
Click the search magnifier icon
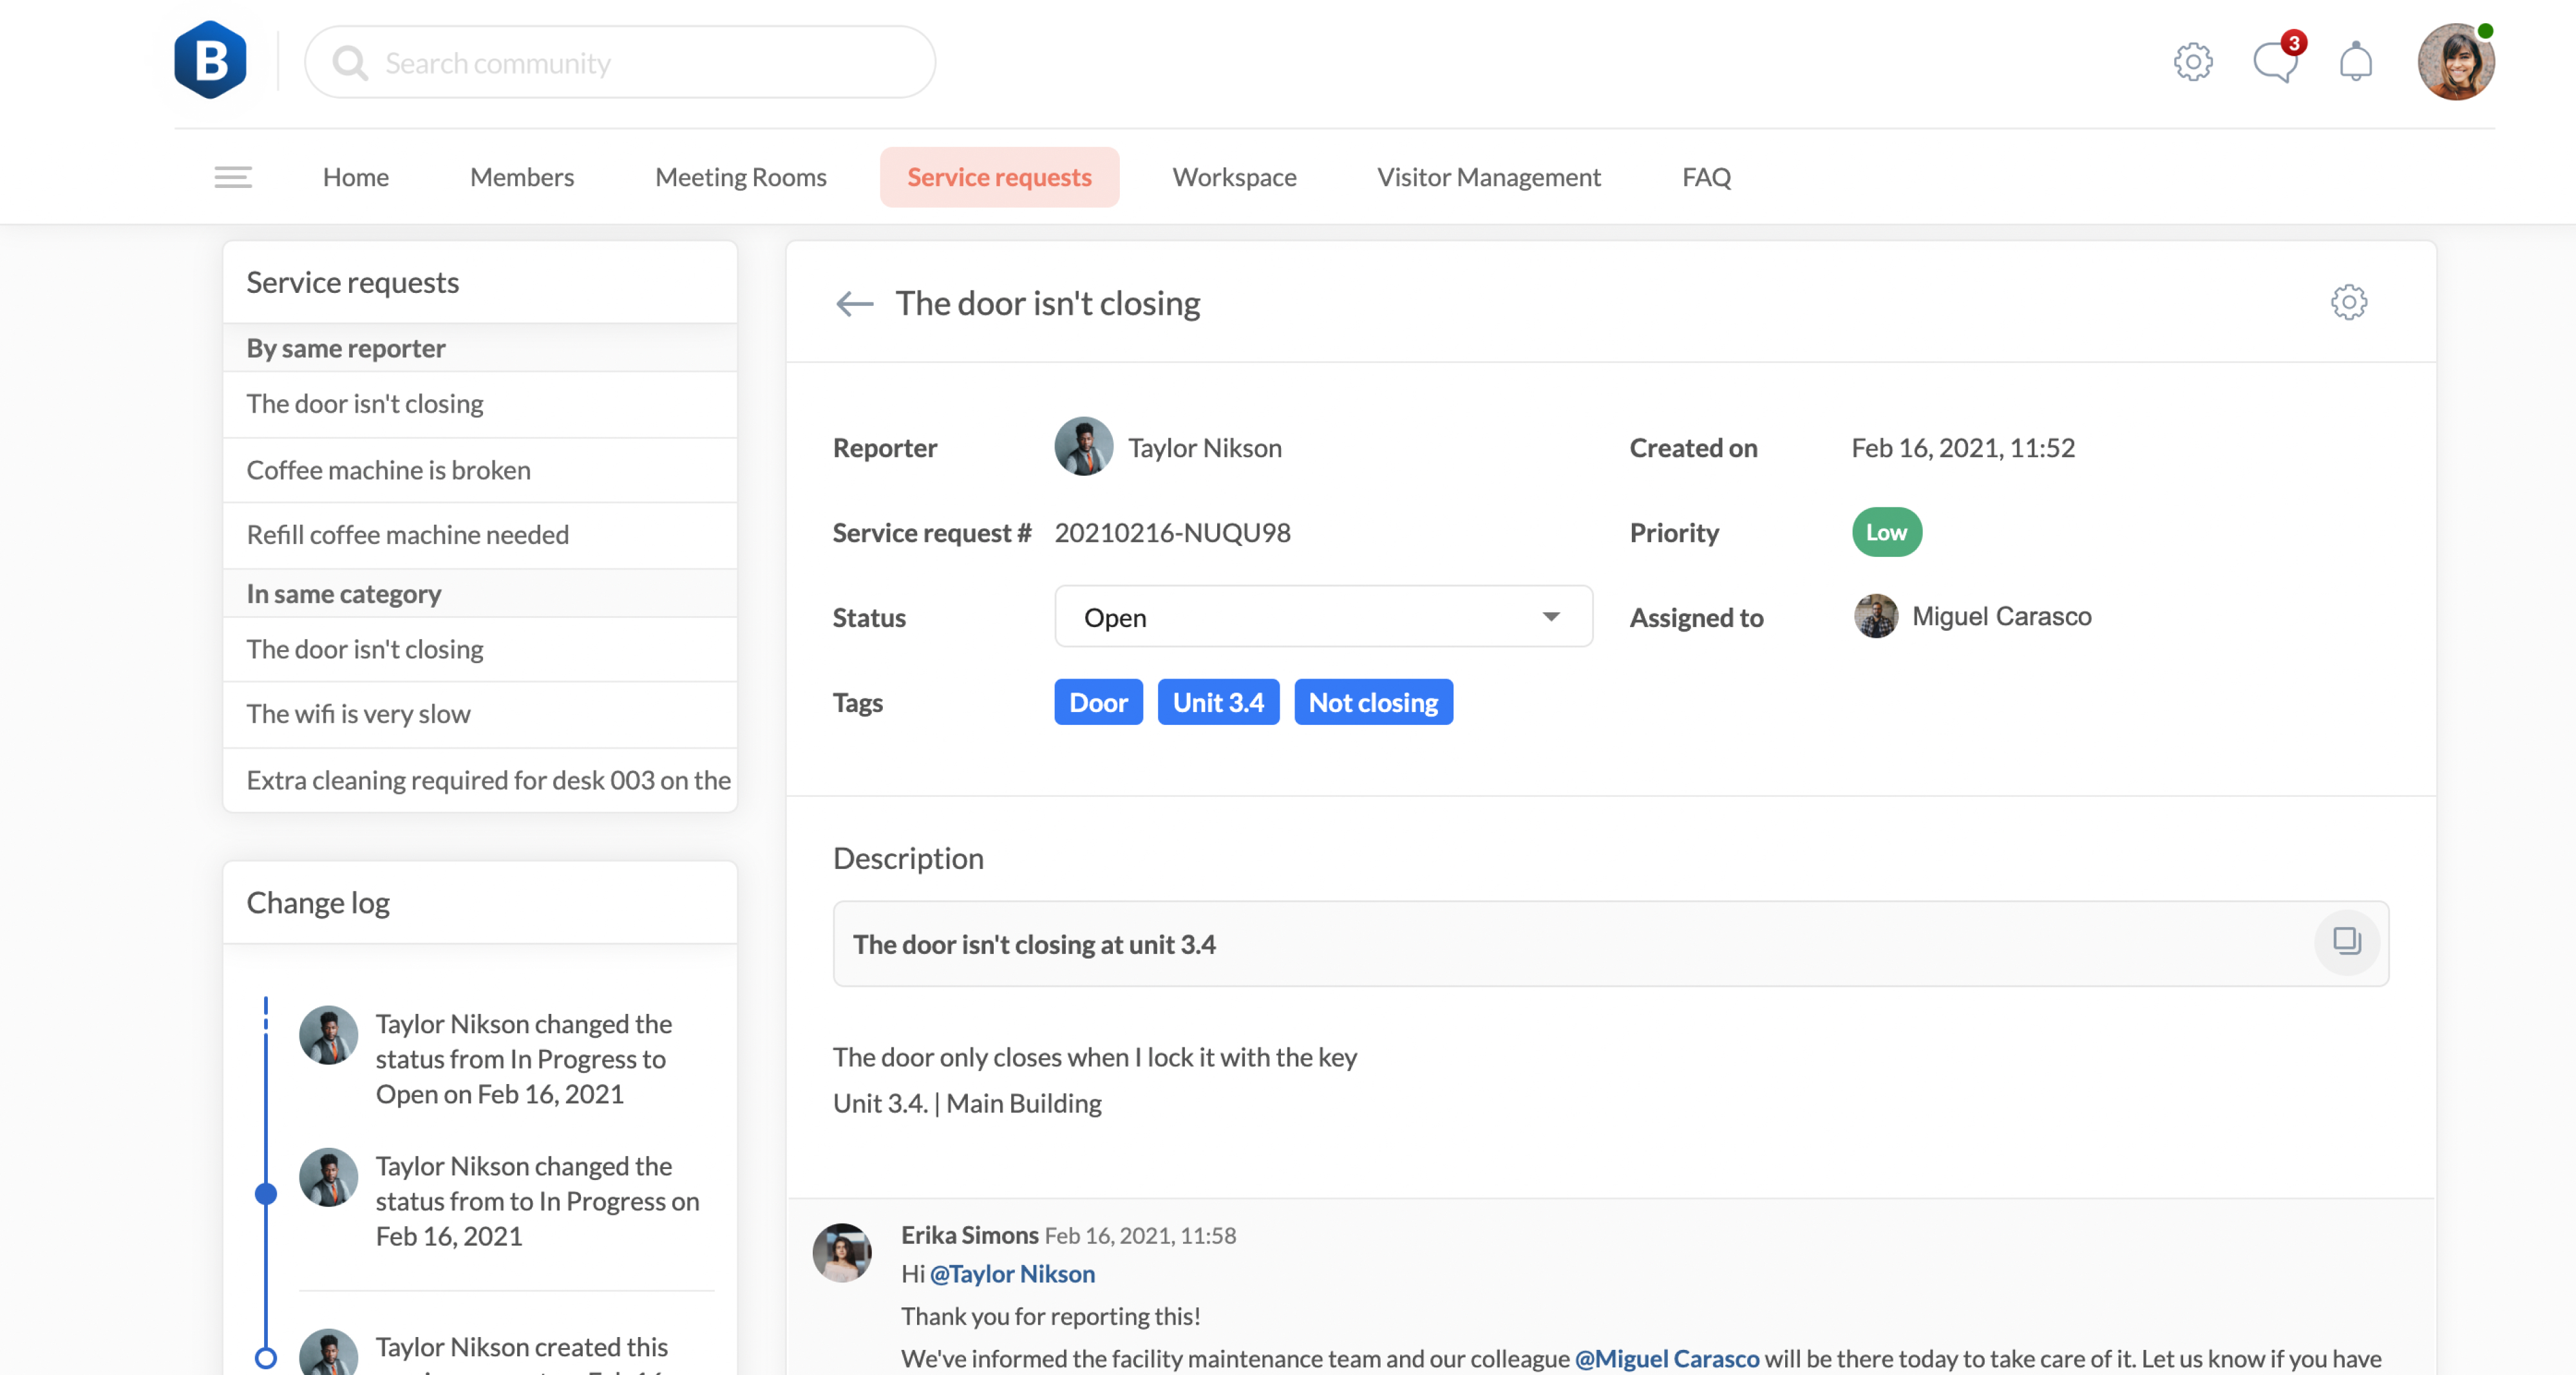[x=350, y=63]
